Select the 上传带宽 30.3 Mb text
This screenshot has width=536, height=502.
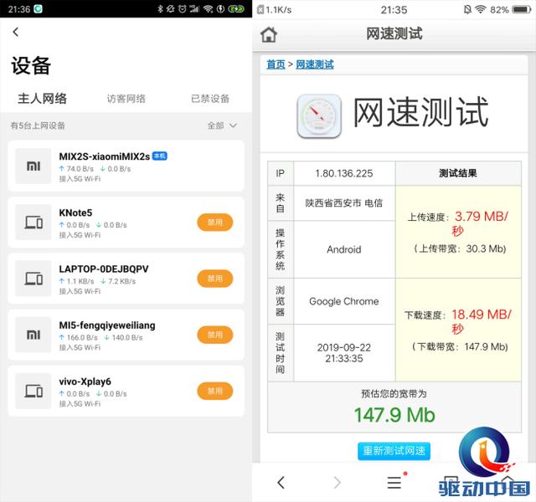460,248
